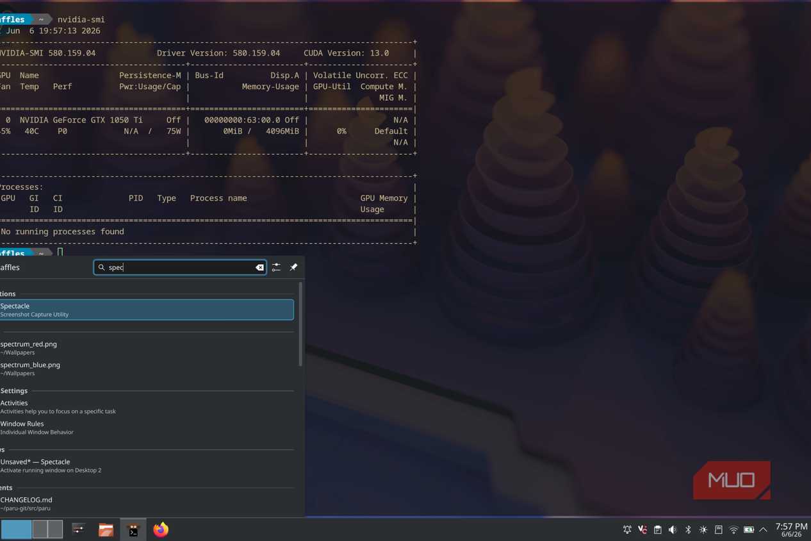Open the removable devices tray icon

[x=718, y=530]
